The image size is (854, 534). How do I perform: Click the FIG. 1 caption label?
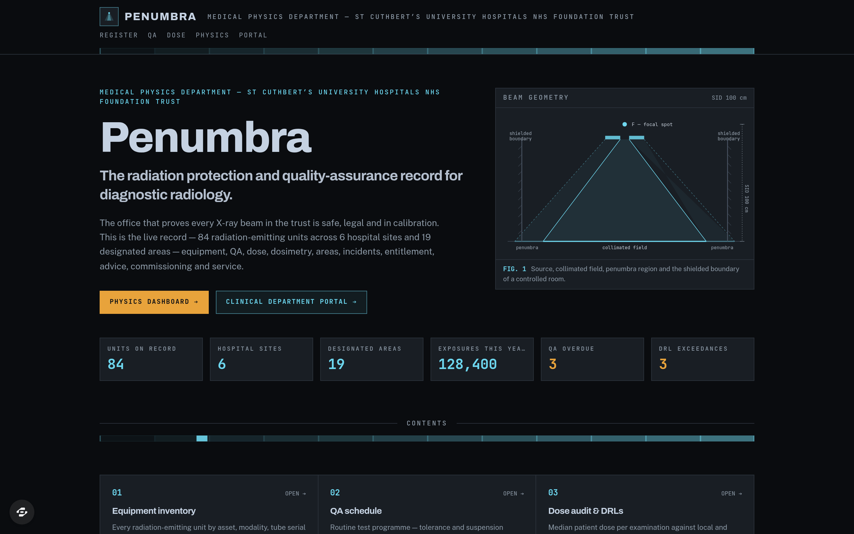click(x=514, y=269)
